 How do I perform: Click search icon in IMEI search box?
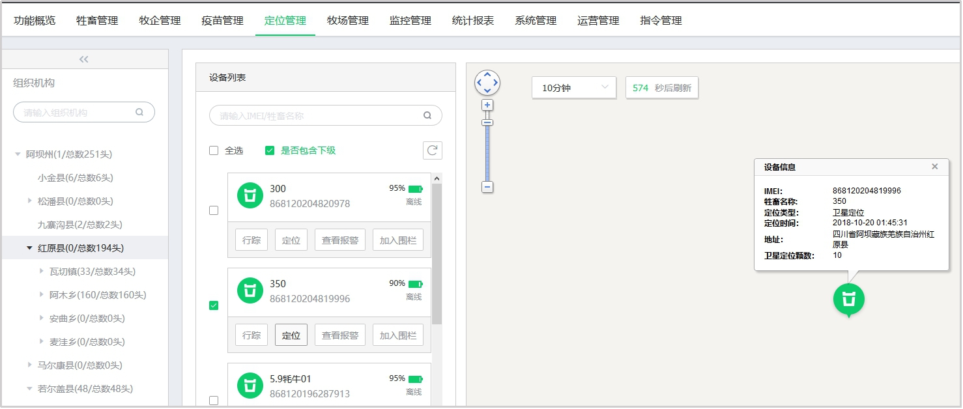click(x=427, y=115)
